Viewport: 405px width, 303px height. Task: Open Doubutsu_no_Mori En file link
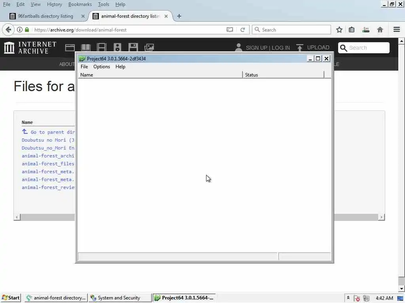point(48,148)
